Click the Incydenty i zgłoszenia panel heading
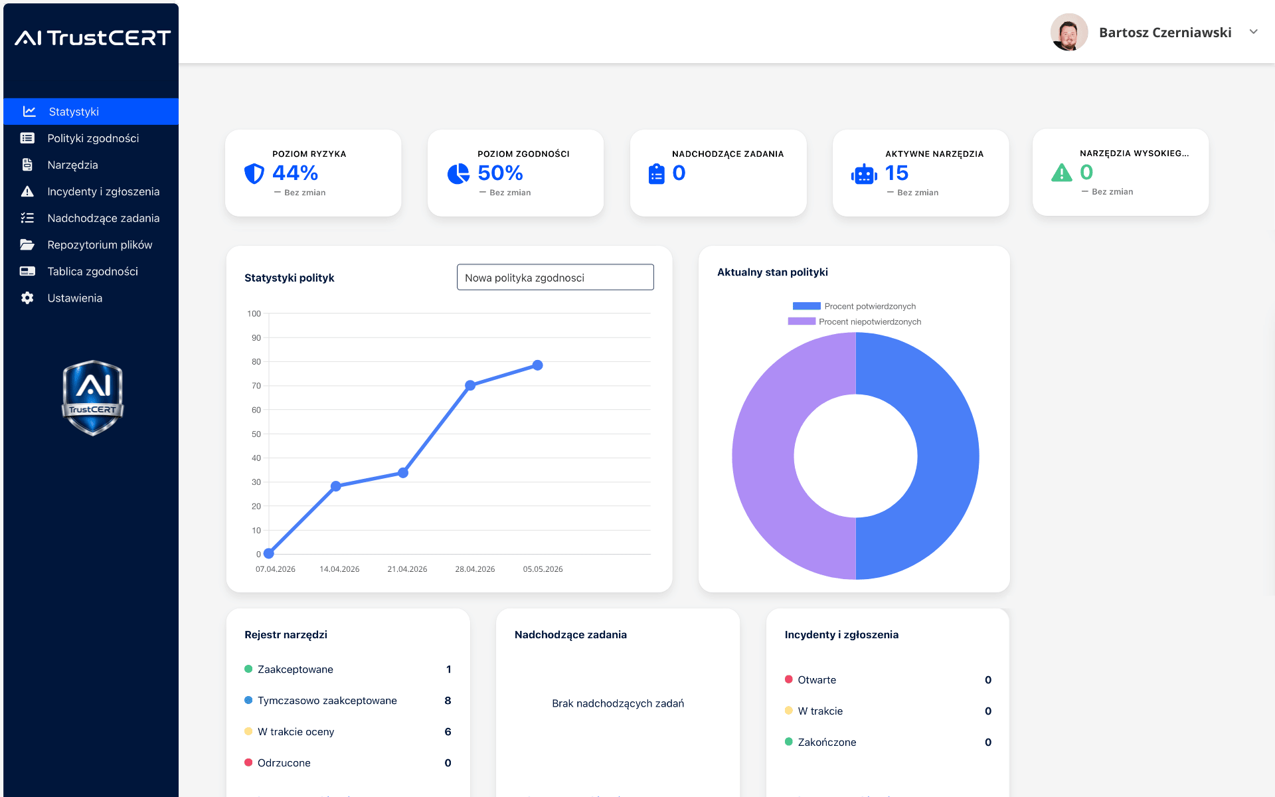Viewport: 1275px width, 797px height. (x=841, y=635)
